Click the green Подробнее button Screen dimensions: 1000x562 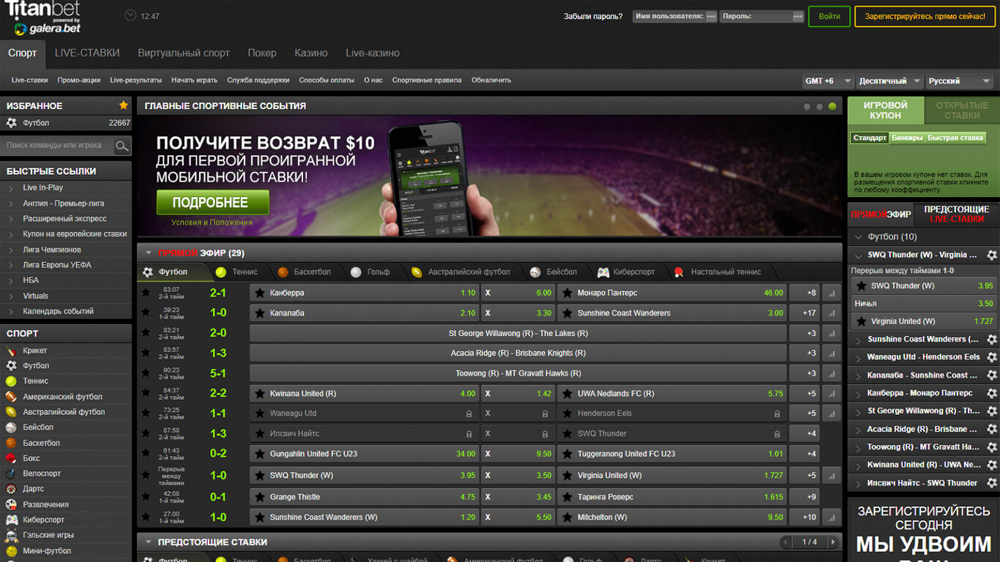click(212, 203)
